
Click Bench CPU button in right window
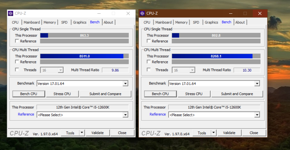160,94
